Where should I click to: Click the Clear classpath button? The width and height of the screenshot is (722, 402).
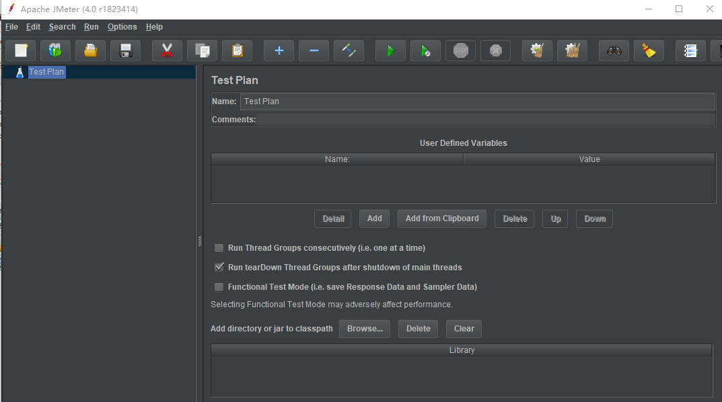click(464, 329)
